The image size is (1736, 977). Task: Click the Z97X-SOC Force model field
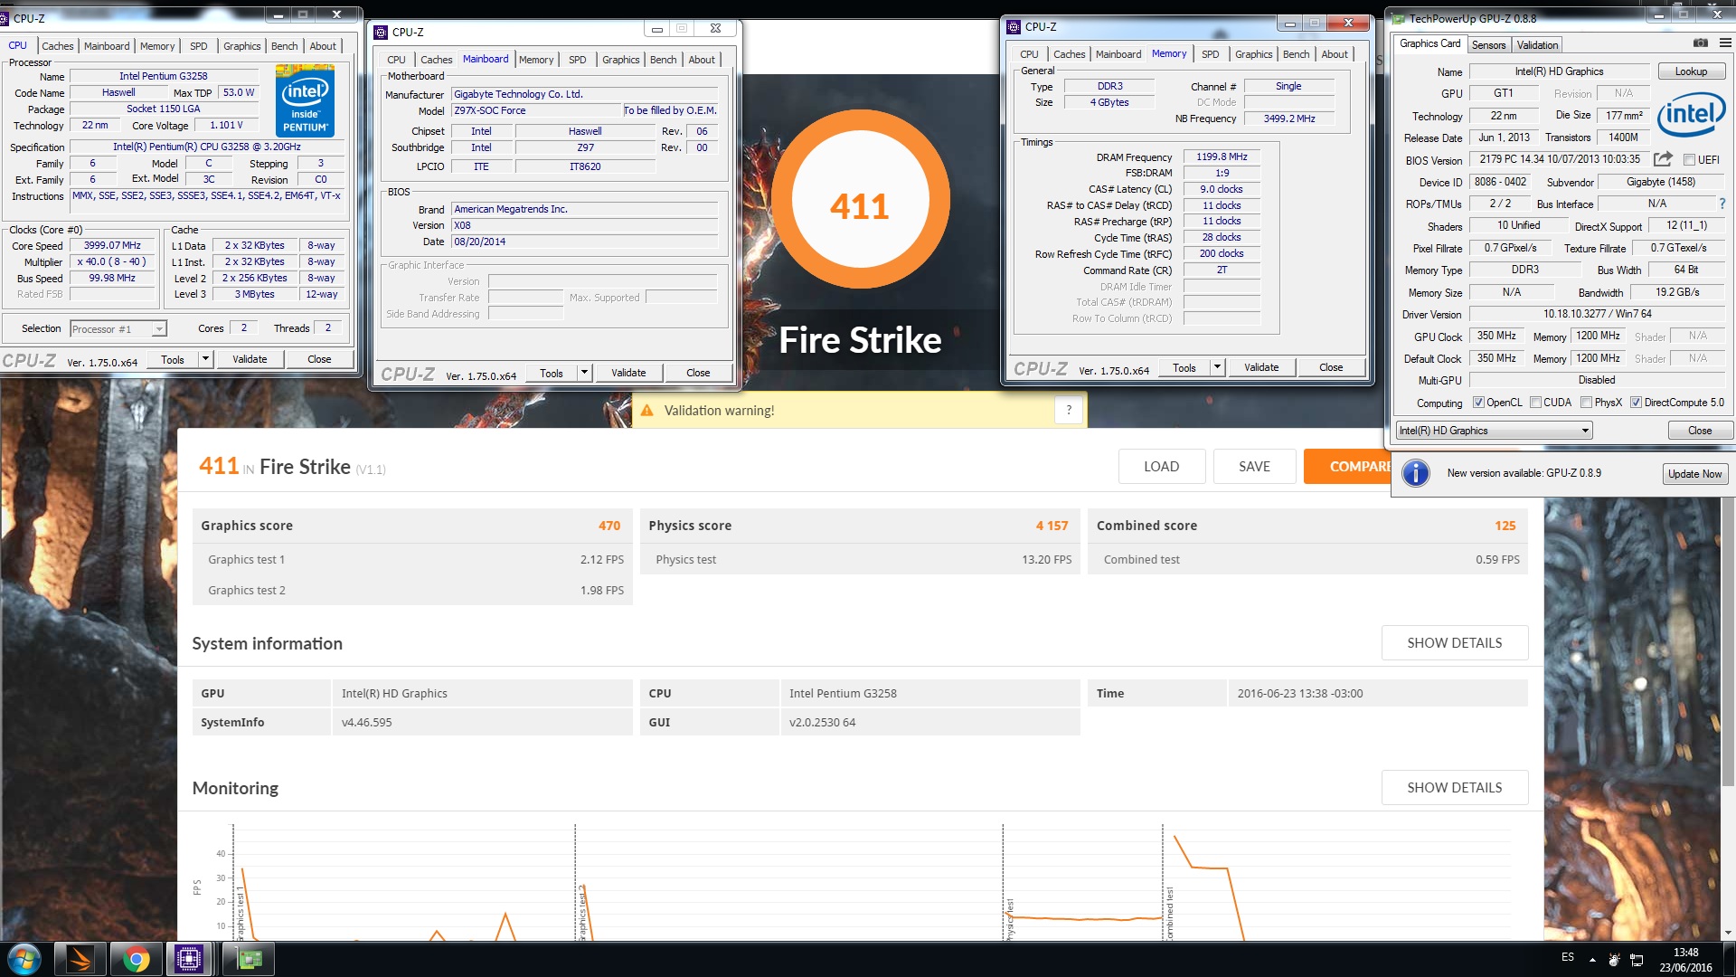pos(535,110)
